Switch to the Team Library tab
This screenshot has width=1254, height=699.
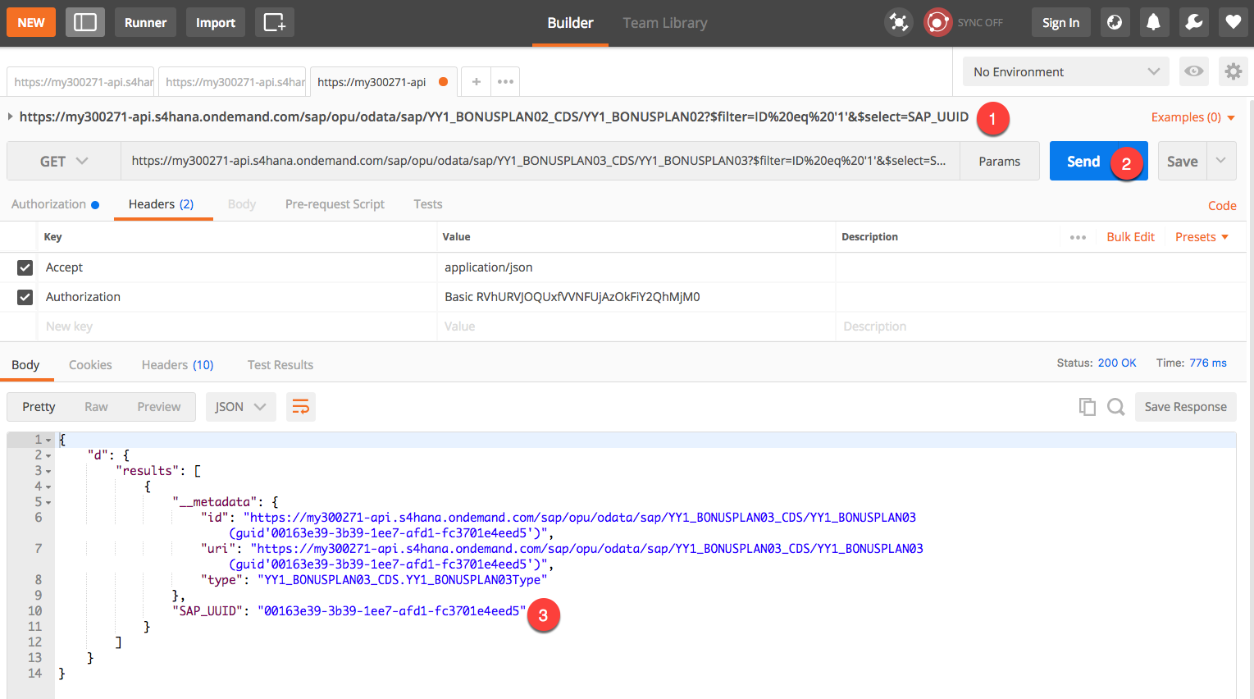pos(664,23)
